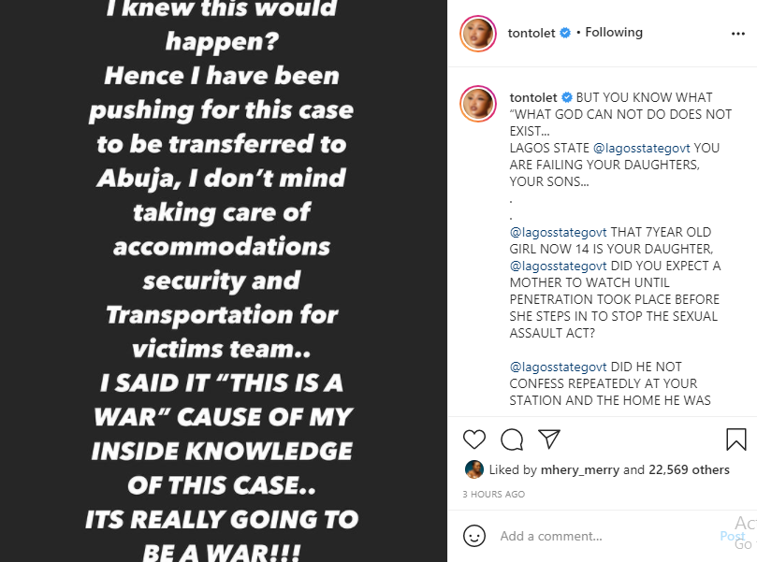Viewport: 757px width, 562px height.
Task: Click tontolet avatar beside caption
Action: pos(478,104)
